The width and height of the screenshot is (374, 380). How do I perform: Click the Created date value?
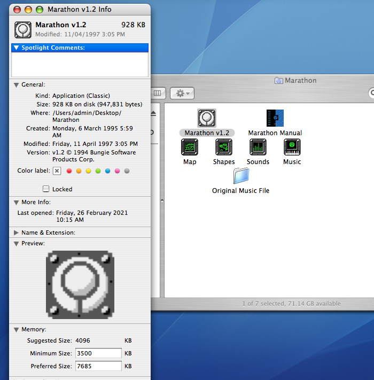point(92,131)
